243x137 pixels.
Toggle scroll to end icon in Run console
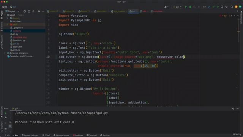(x=10, y=126)
